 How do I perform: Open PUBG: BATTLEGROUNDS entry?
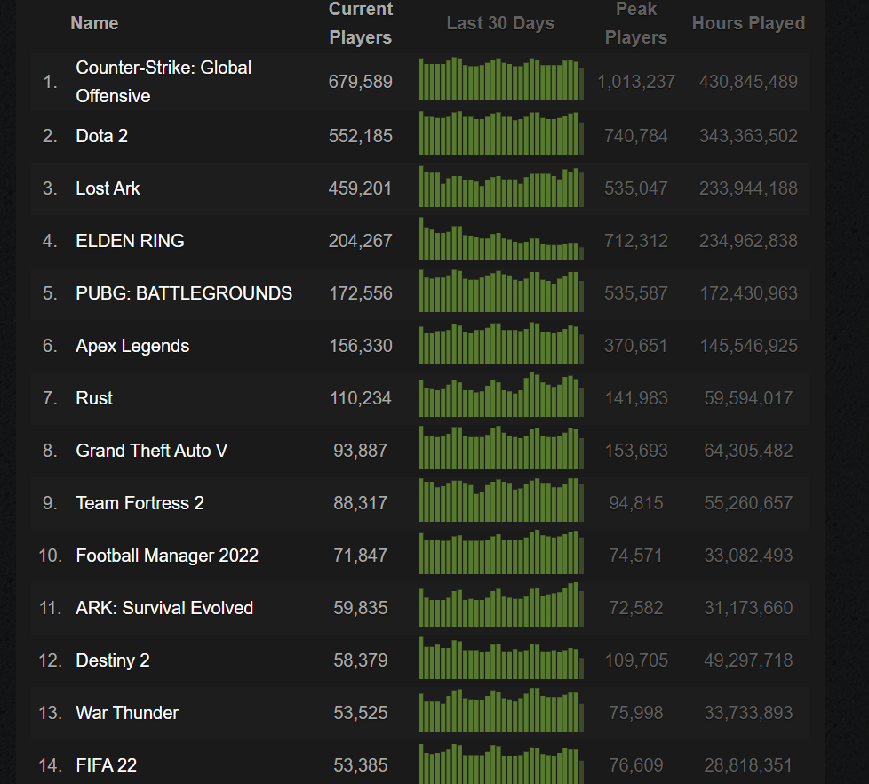coord(184,293)
